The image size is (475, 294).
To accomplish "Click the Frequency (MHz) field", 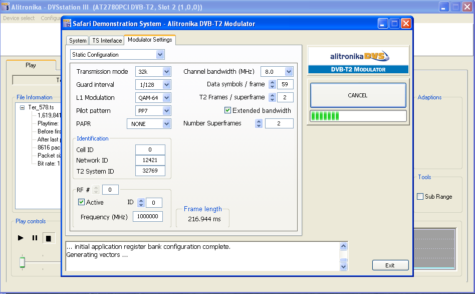I will 148,216.
